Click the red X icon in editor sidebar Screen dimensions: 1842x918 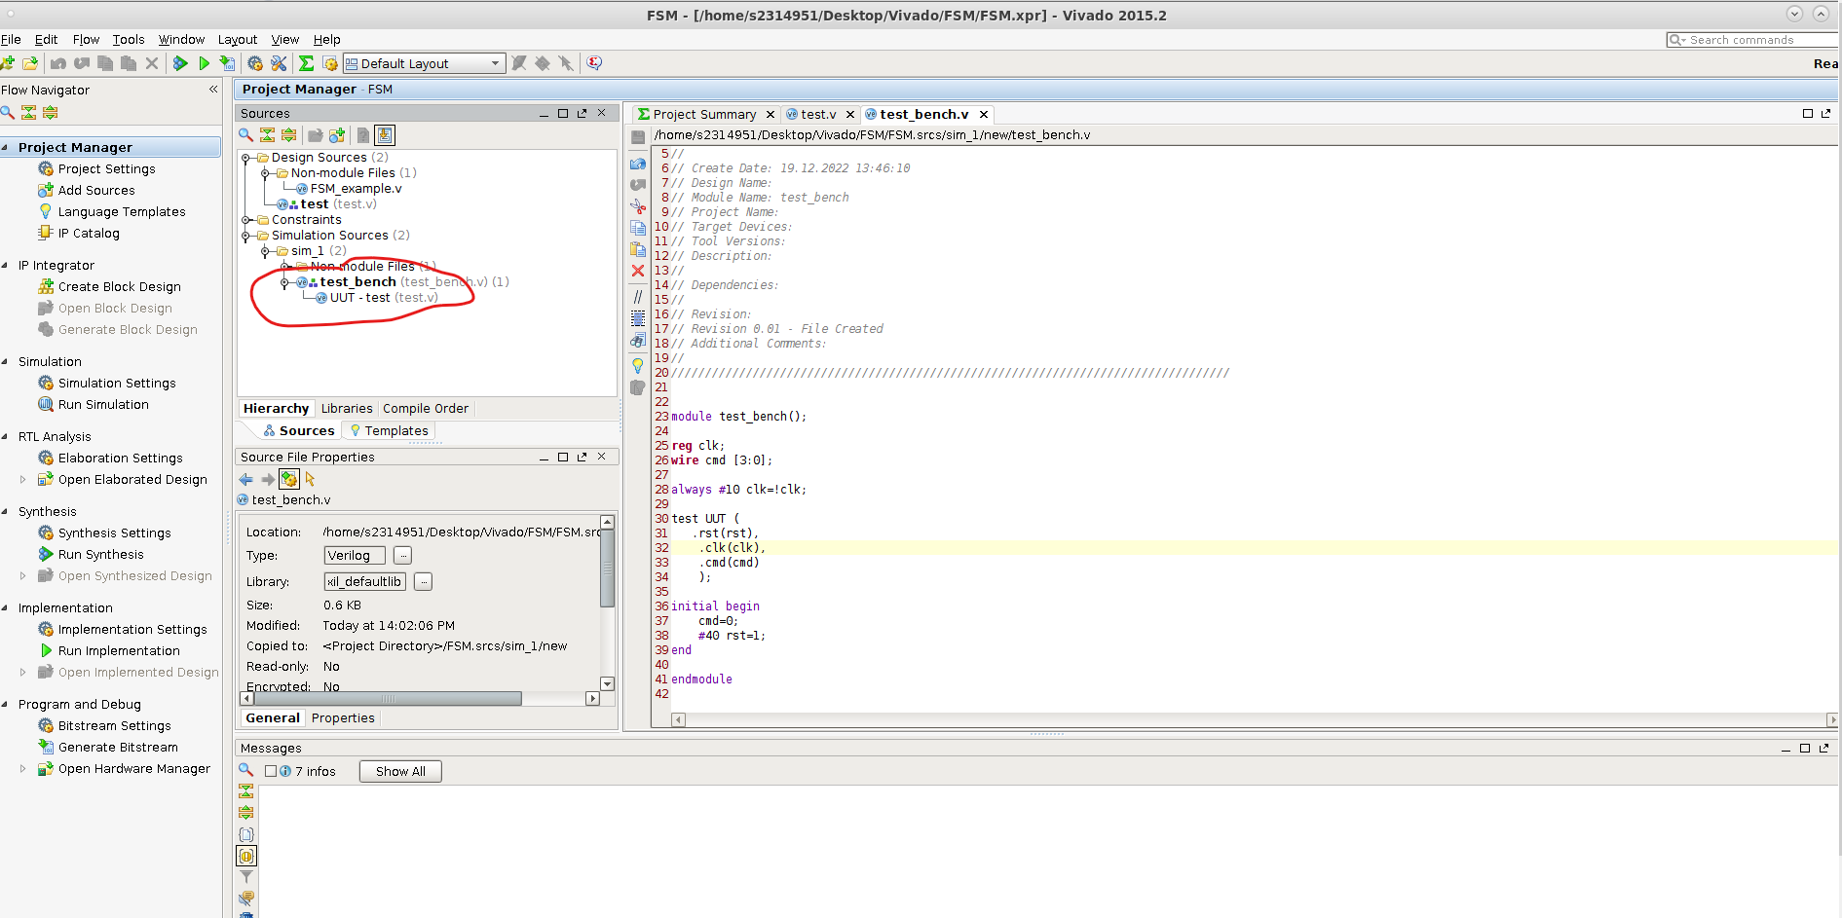pyautogui.click(x=638, y=271)
